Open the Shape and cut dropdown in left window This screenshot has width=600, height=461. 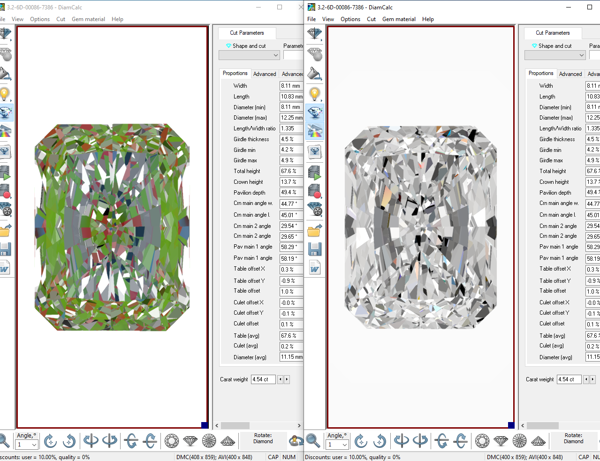[x=249, y=55]
